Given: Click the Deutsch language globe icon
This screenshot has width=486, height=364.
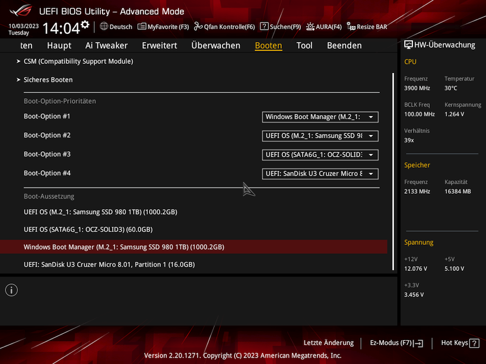Looking at the screenshot, I should 104,26.
